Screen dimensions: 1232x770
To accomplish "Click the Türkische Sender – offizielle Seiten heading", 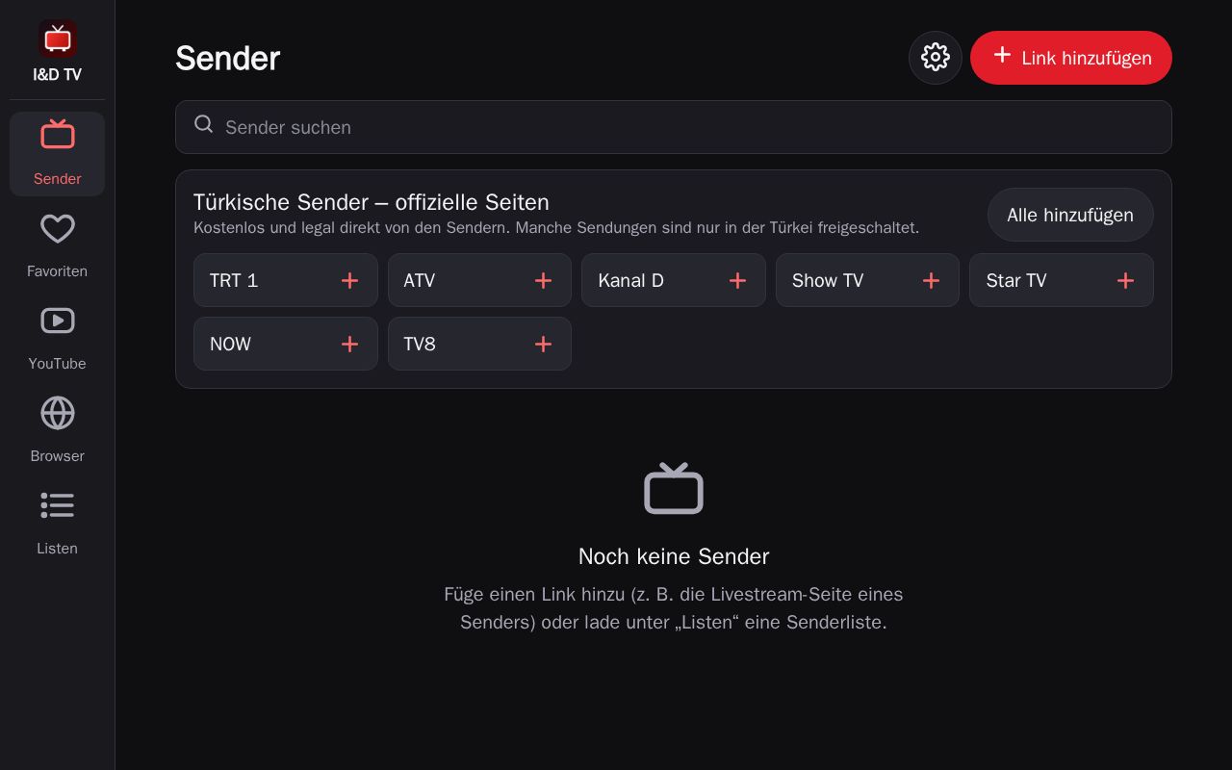I will coord(372,202).
